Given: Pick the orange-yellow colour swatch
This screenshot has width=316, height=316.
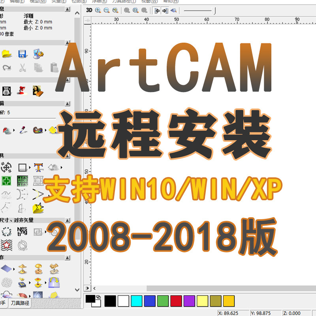Looking at the screenshot, I should tap(229, 301).
